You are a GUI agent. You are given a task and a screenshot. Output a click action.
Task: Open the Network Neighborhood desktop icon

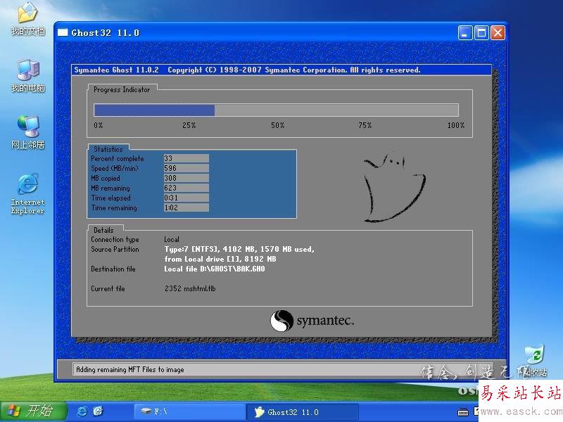(27, 132)
